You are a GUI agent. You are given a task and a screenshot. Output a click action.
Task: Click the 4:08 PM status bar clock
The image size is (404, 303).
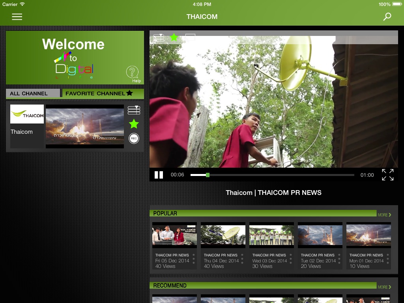[x=202, y=4]
